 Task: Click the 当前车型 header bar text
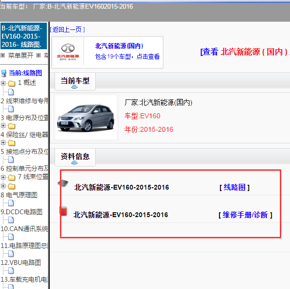66,7
